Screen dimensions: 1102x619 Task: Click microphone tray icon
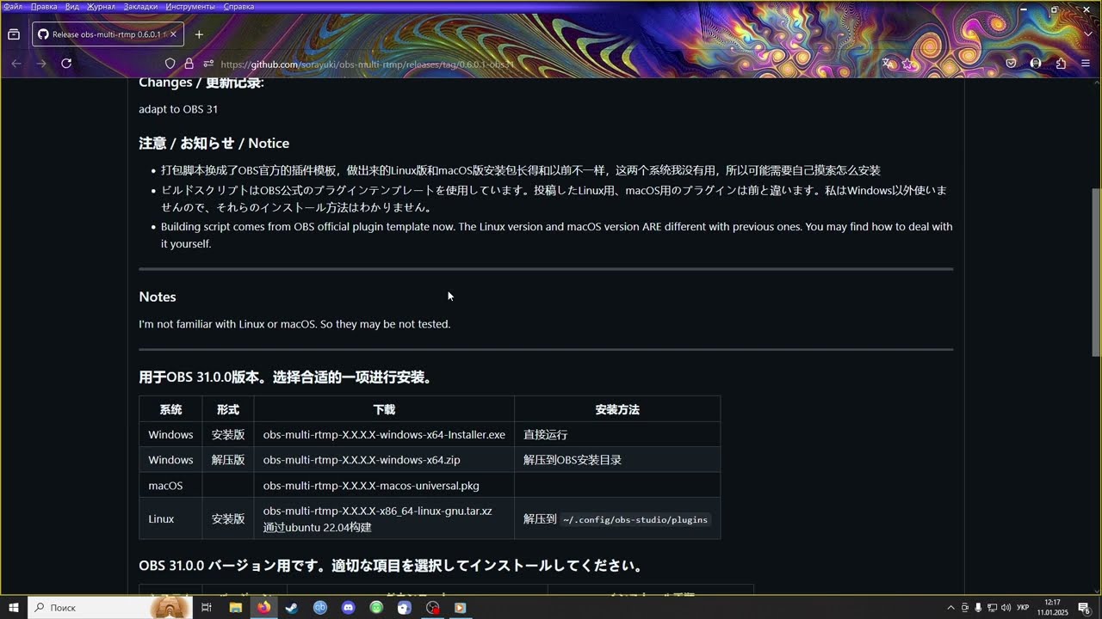click(978, 608)
